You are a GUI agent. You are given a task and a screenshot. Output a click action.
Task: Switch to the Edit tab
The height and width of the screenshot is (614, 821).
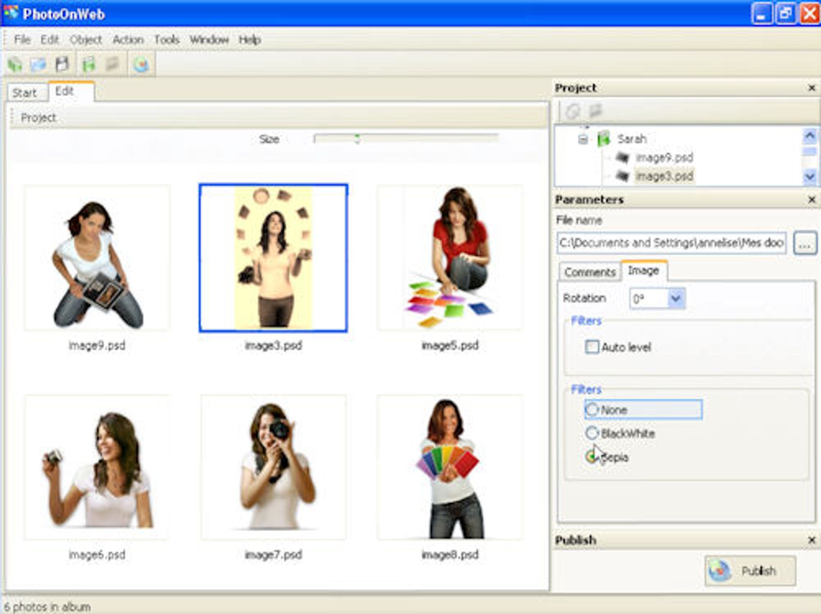click(x=71, y=91)
